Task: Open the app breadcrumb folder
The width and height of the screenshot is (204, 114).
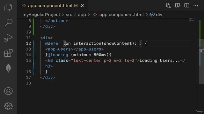Action: coord(82,15)
